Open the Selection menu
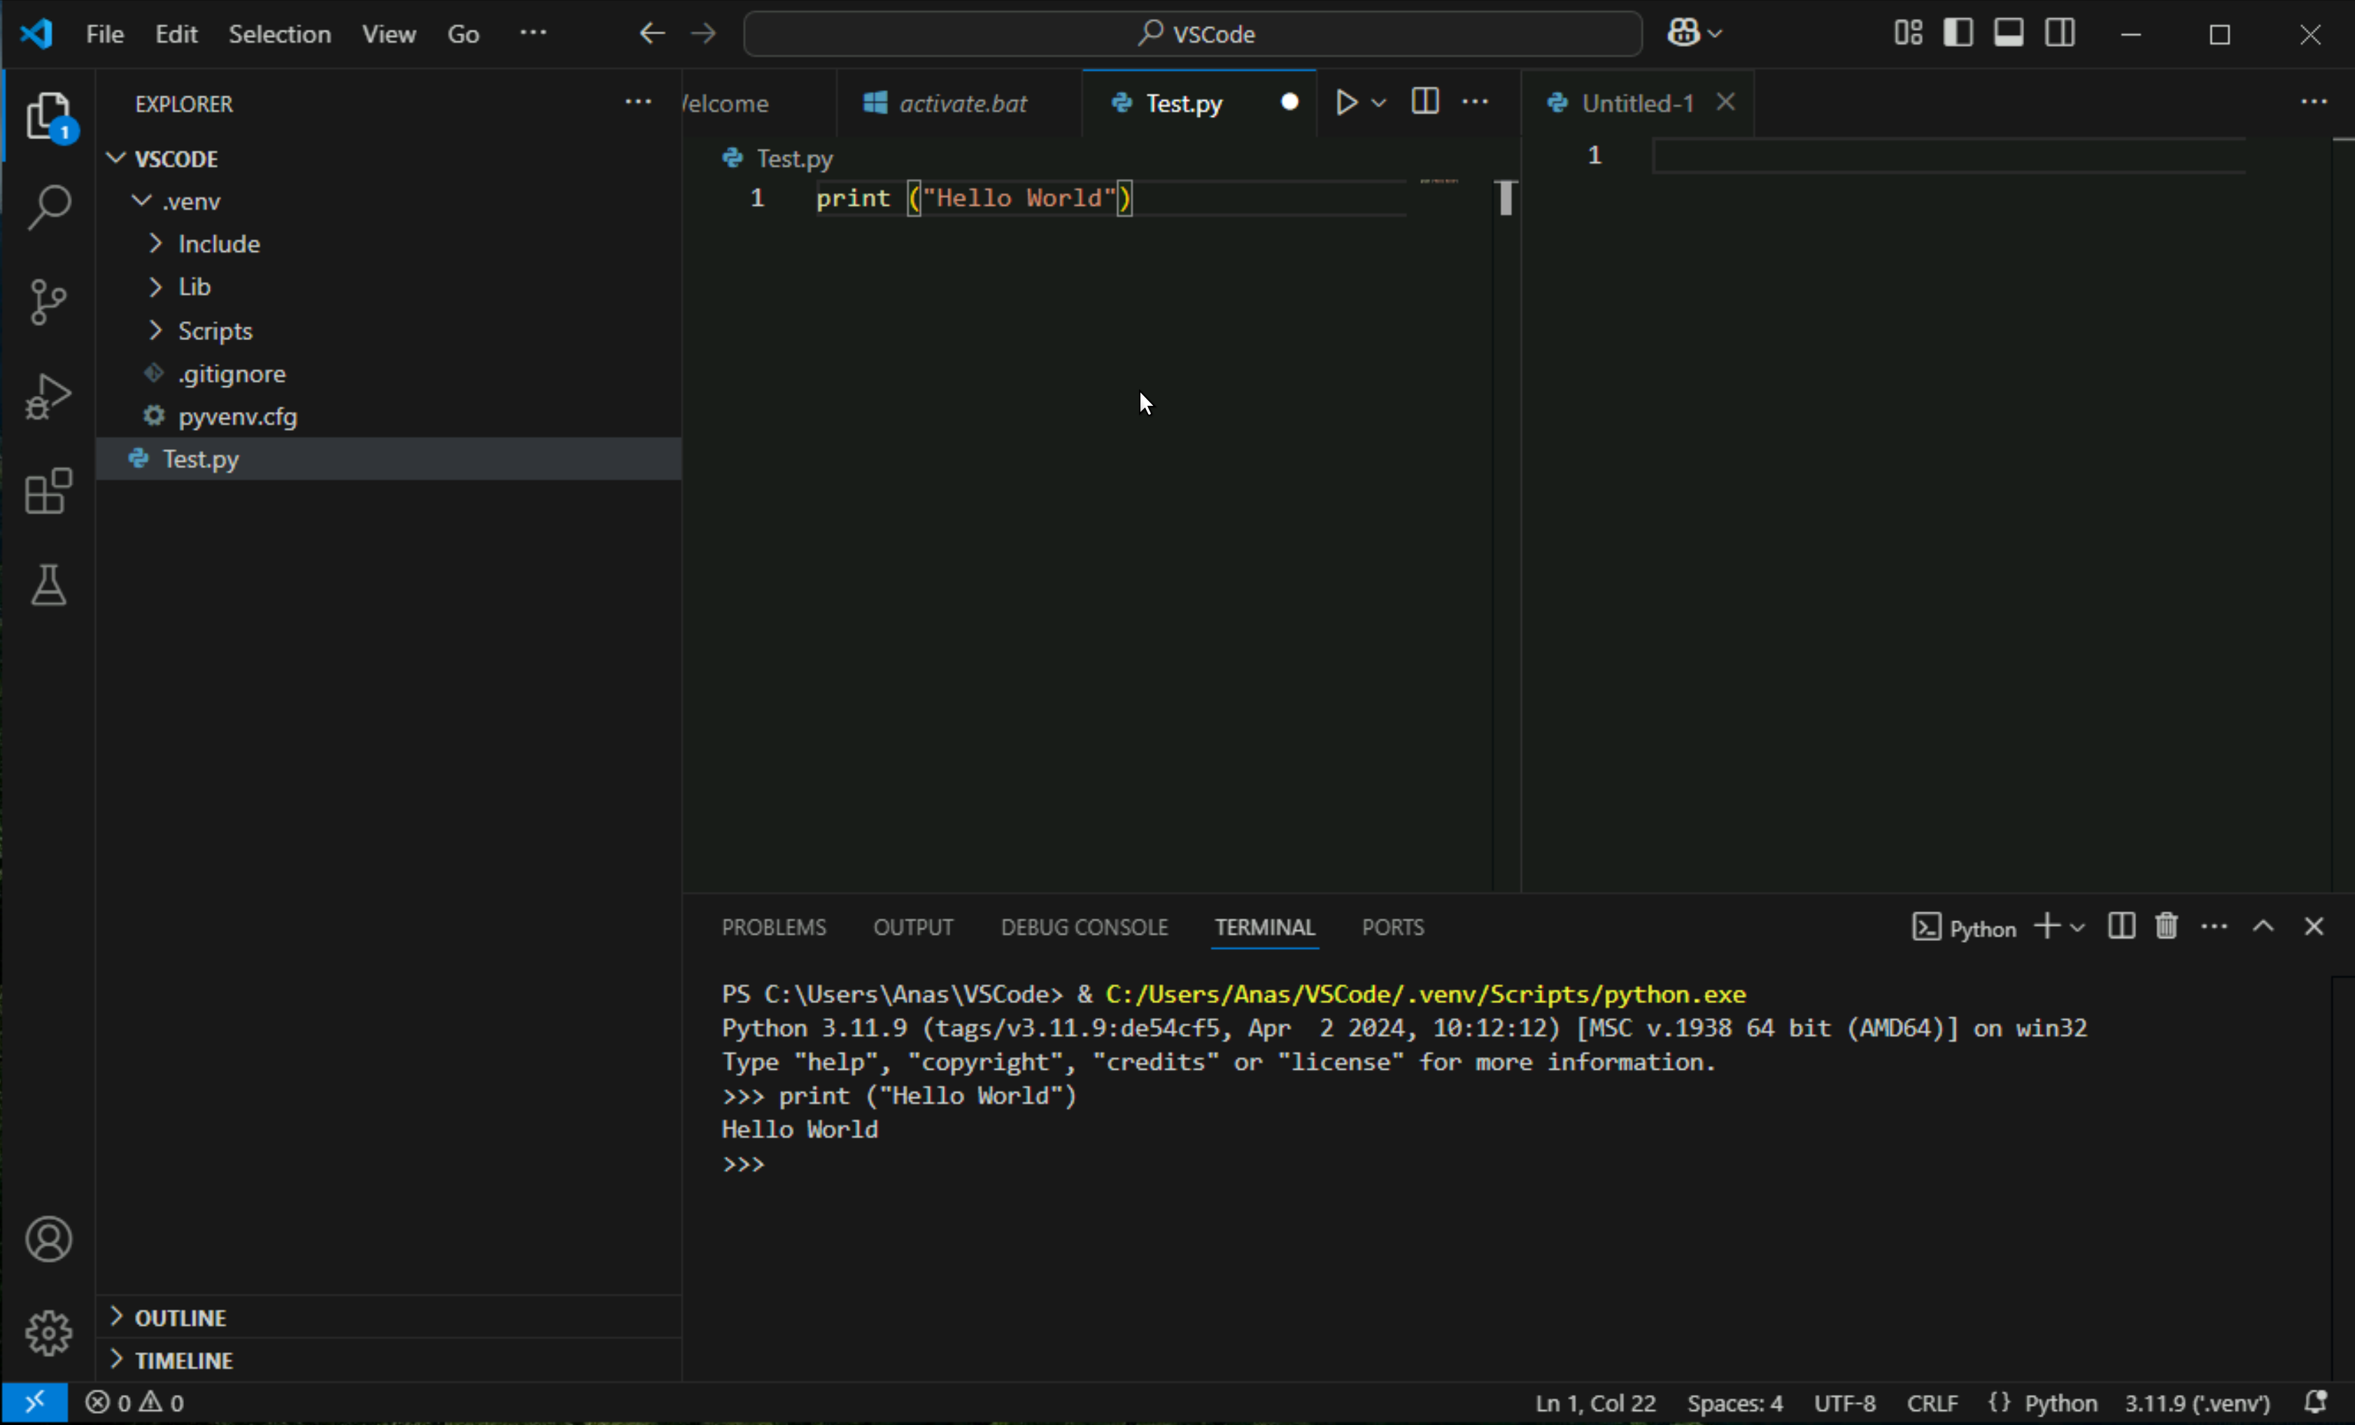 (279, 34)
